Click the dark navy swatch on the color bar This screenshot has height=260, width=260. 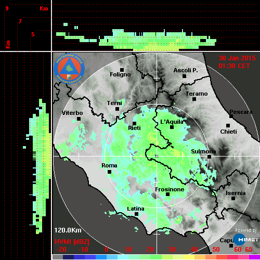(68, 257)
